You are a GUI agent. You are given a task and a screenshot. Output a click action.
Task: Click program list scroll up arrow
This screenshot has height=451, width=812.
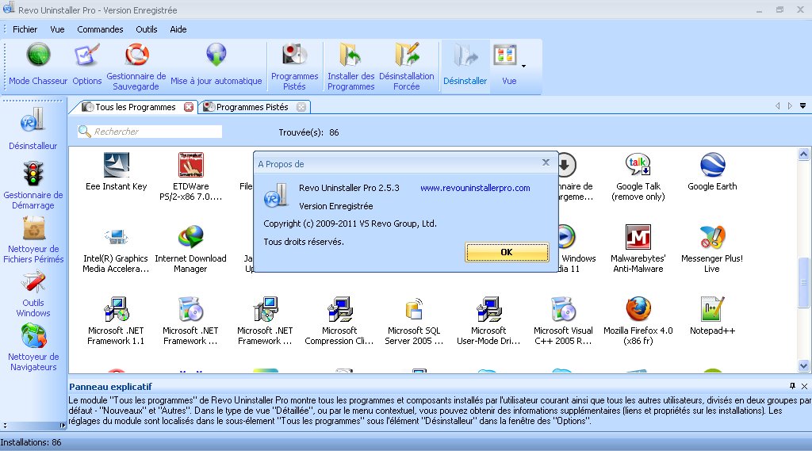tap(804, 154)
